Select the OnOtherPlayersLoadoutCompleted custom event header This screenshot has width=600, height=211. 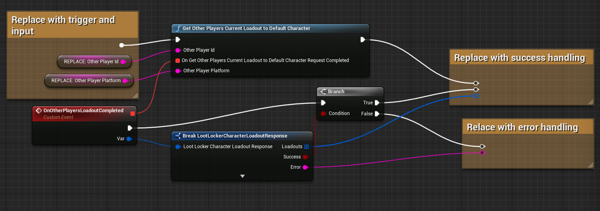pos(83,111)
